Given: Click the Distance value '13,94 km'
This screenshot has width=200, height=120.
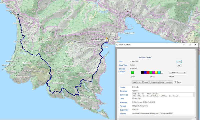Looking at the screenshot, I should [135, 91].
